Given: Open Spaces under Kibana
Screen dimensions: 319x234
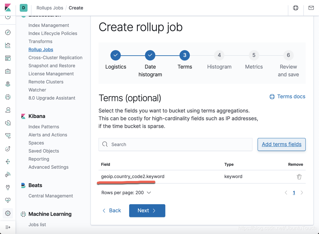Looking at the screenshot, I should 36,143.
